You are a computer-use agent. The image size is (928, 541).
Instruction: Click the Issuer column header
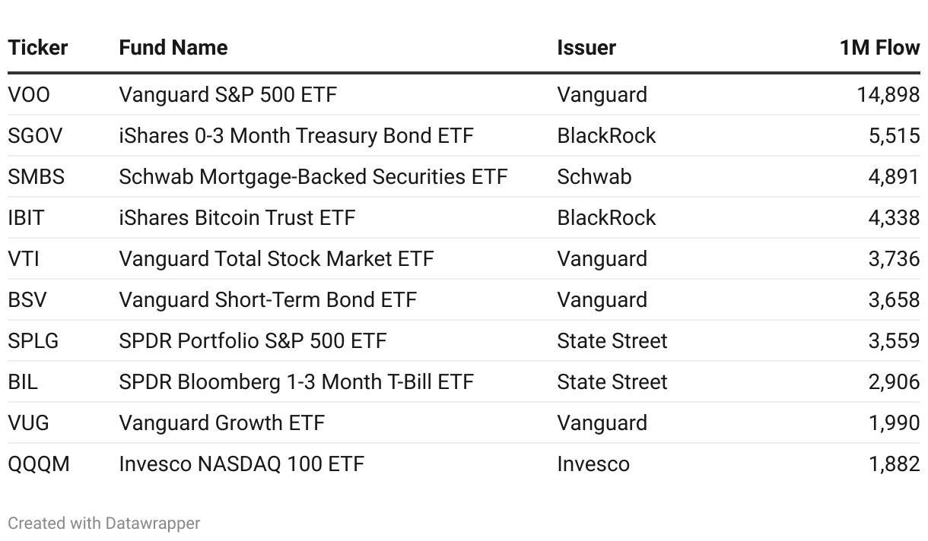(x=586, y=48)
